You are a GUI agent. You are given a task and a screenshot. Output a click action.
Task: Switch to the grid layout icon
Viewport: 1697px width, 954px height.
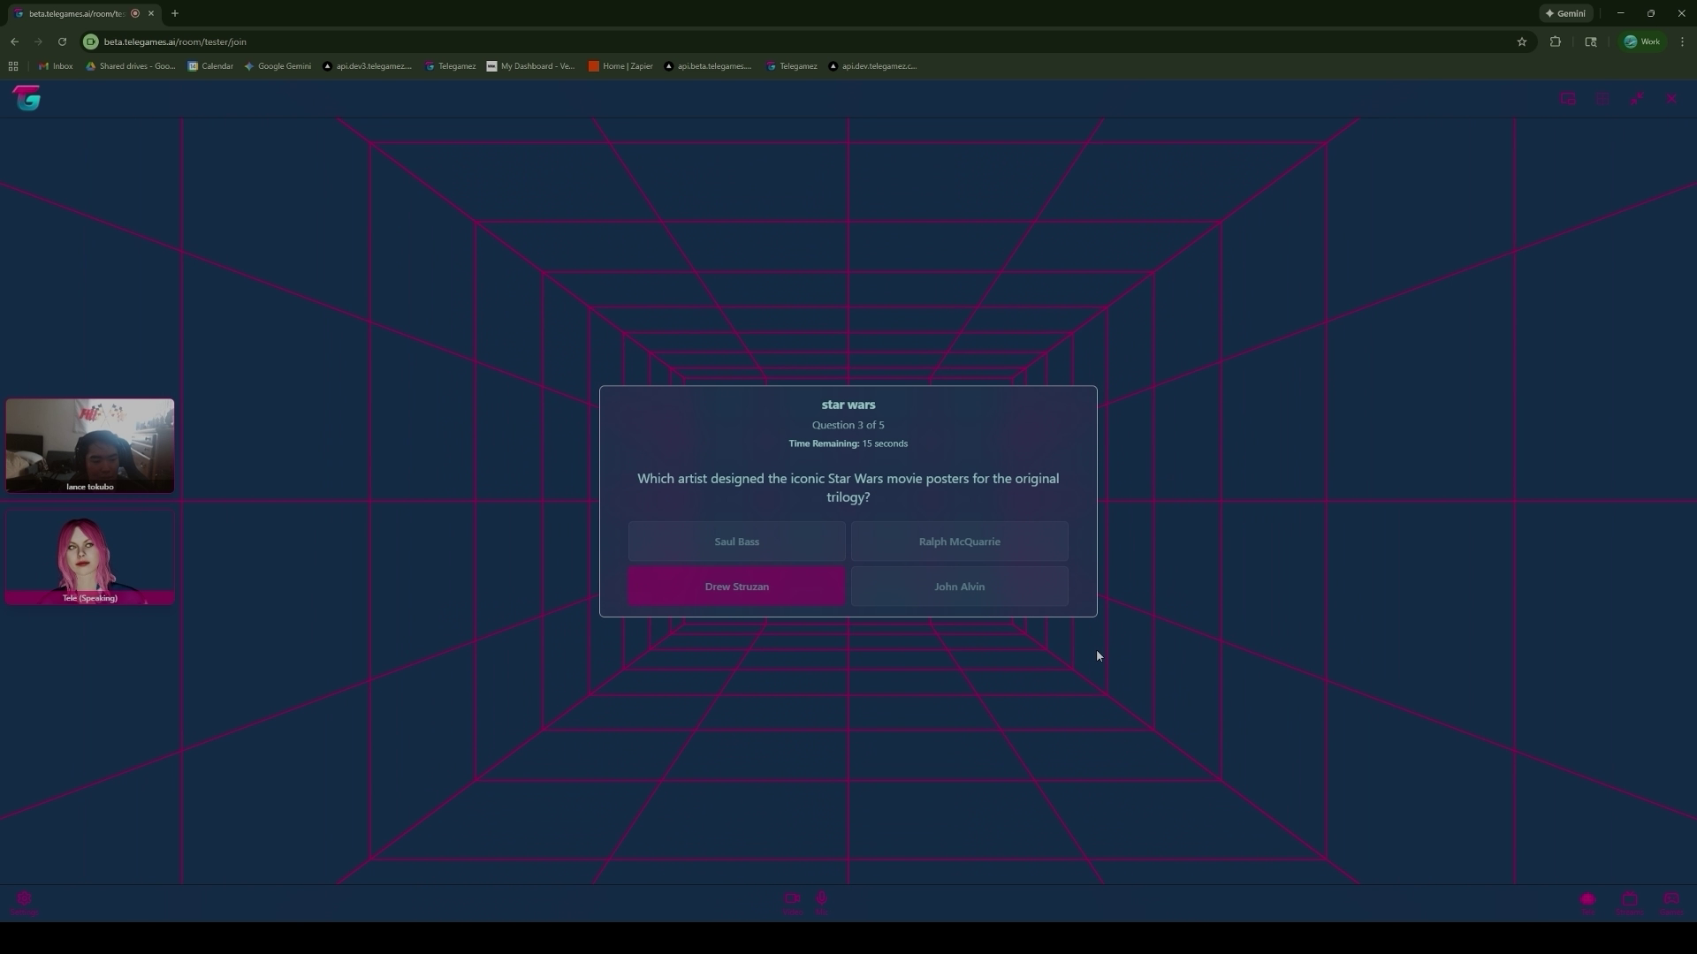1602,99
